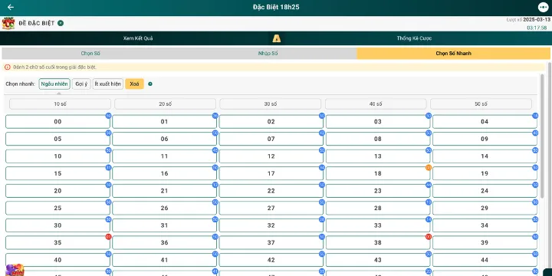The image size is (552, 276).
Task: Click the green info icon beside ĐỀ ĐẶC BIỆT
Action: coord(61,23)
